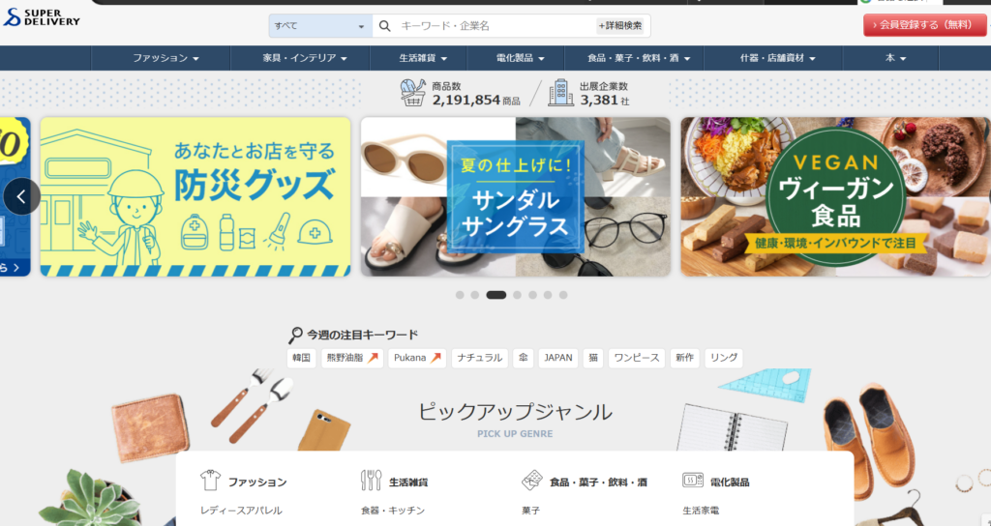Screen dimensions: 991x526
Task: Select the fourth carousel dot
Action: pos(517,295)
